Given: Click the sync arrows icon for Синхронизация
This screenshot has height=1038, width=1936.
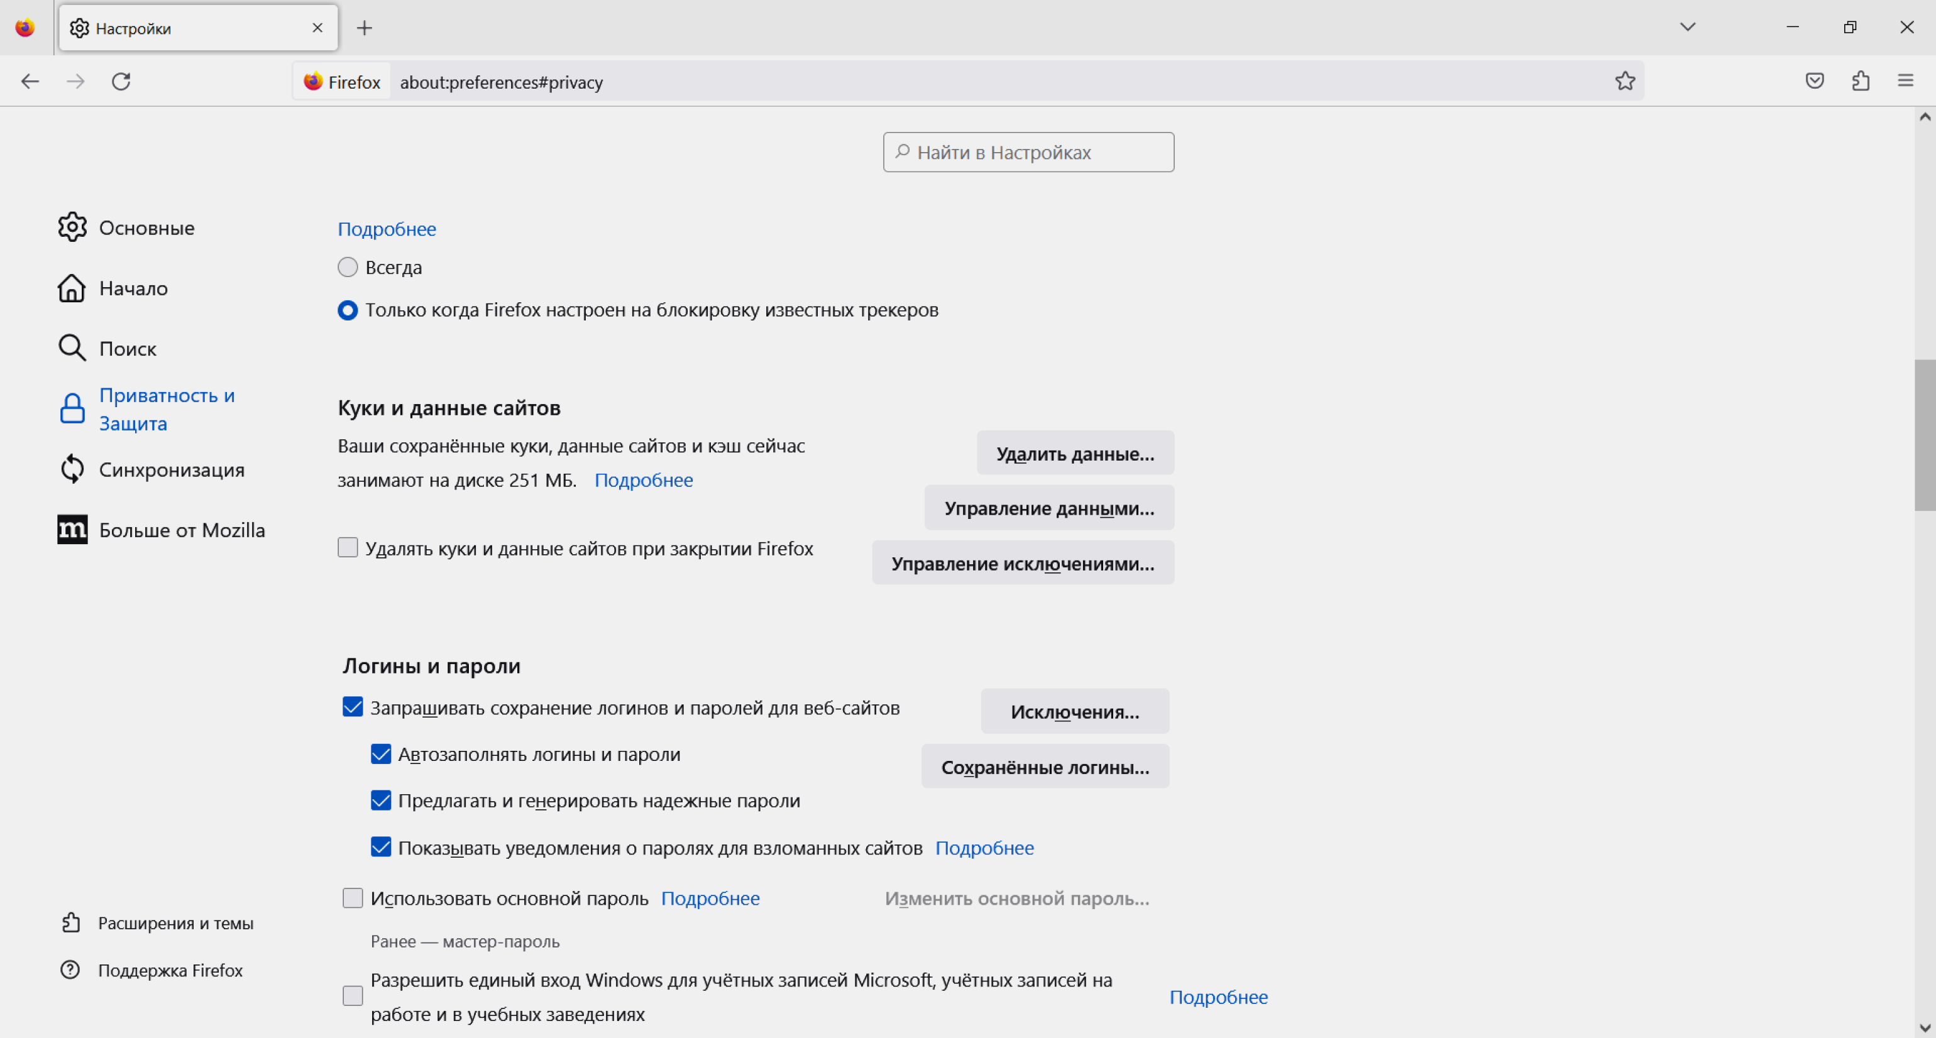Looking at the screenshot, I should tap(72, 469).
